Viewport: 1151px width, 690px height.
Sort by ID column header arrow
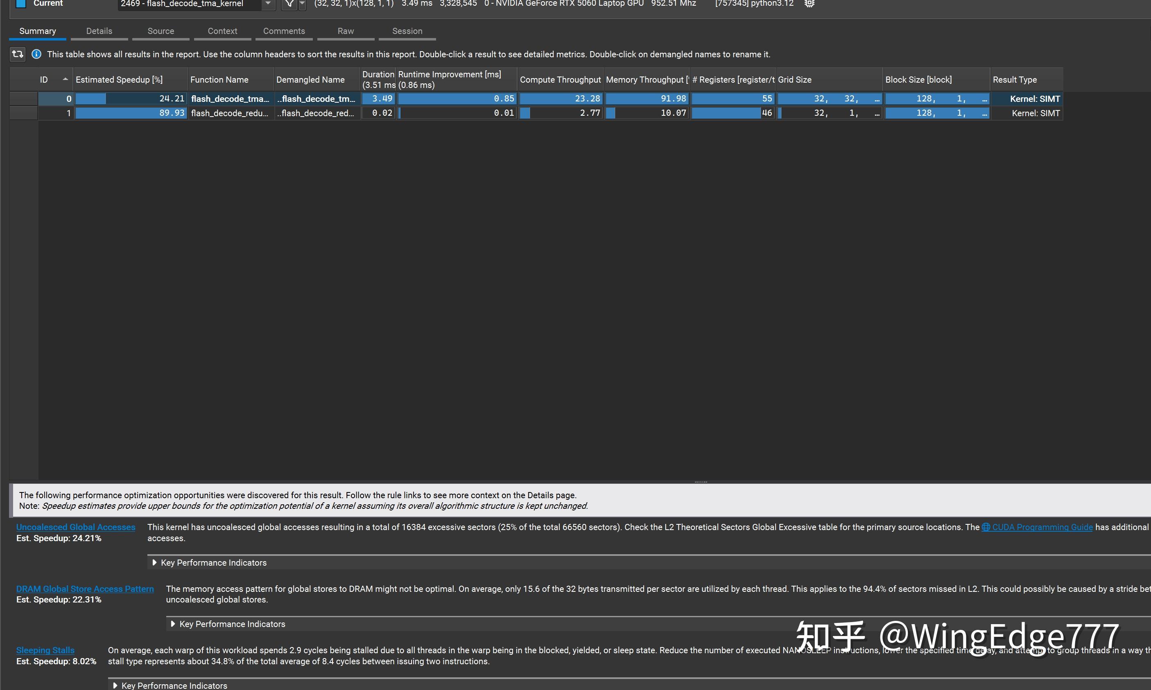[65, 79]
